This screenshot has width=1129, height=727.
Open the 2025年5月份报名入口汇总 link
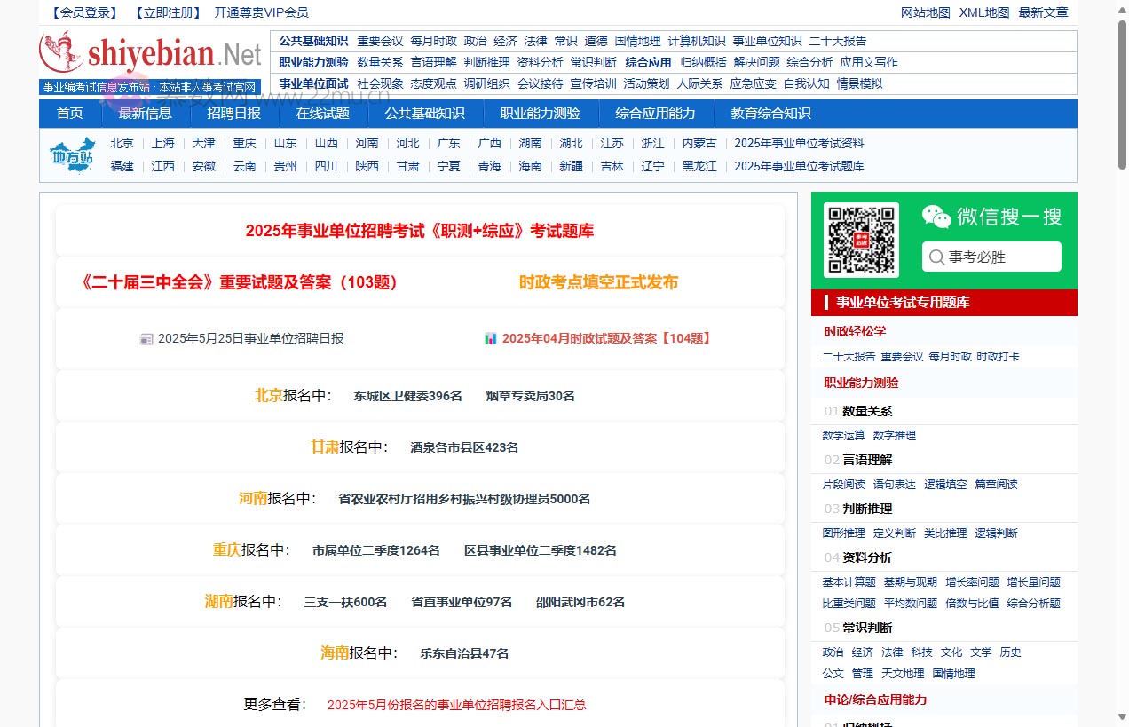pyautogui.click(x=457, y=704)
